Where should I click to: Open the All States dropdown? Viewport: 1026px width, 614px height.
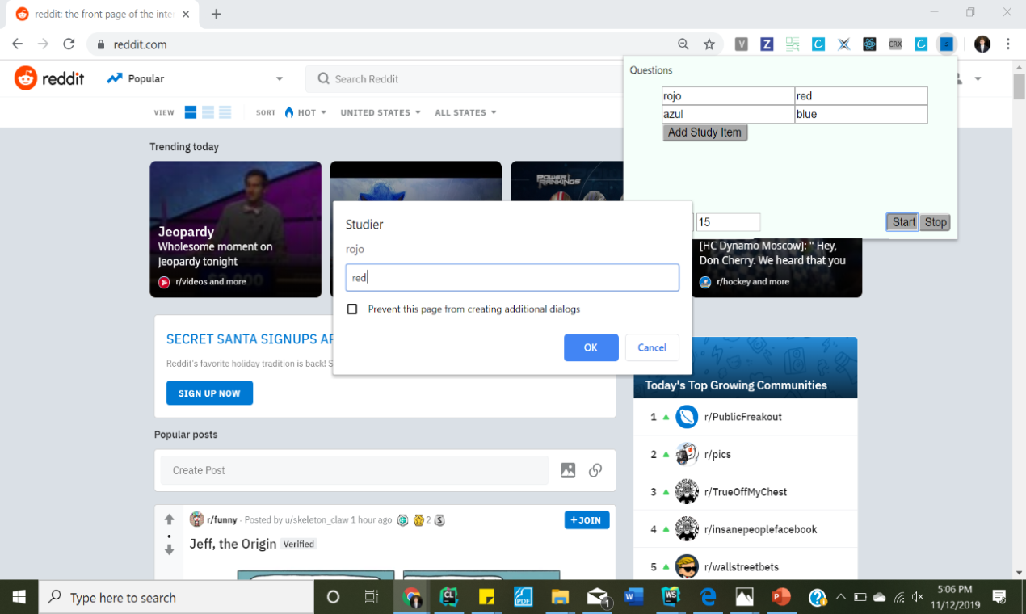[x=465, y=112]
